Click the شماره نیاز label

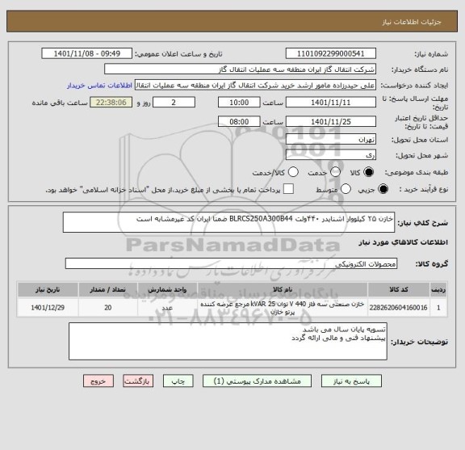(431, 54)
